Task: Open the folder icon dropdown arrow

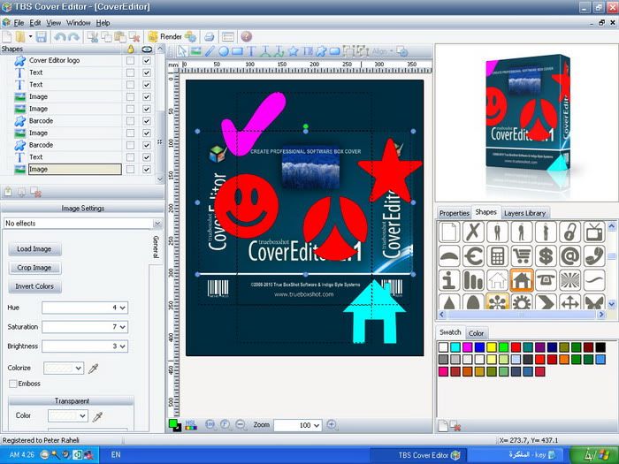Action: (30, 37)
